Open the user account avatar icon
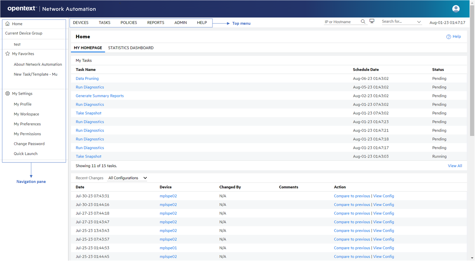The width and height of the screenshot is (475, 261). pyautogui.click(x=456, y=9)
